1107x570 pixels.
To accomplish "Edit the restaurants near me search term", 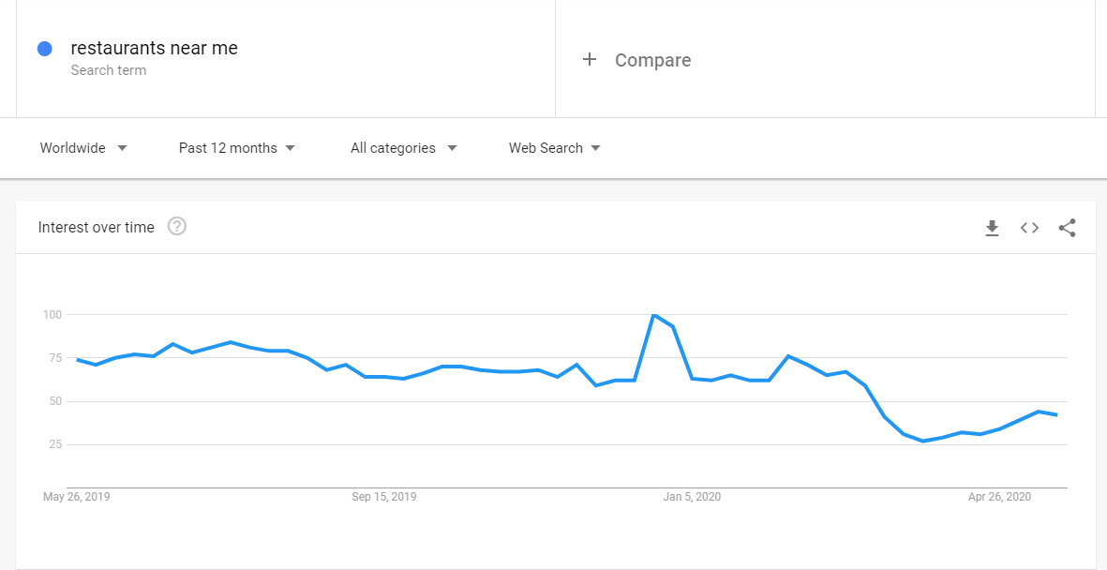I will [x=154, y=48].
